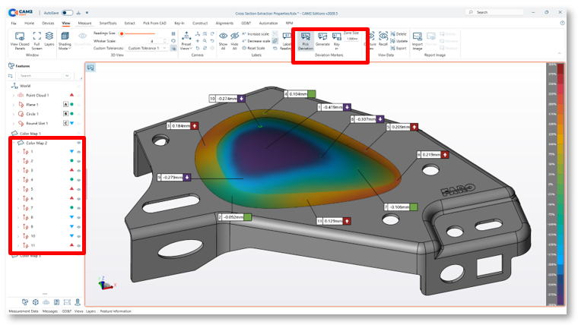Click Export view data
Viewport: 578px width, 325px height.
[399, 48]
